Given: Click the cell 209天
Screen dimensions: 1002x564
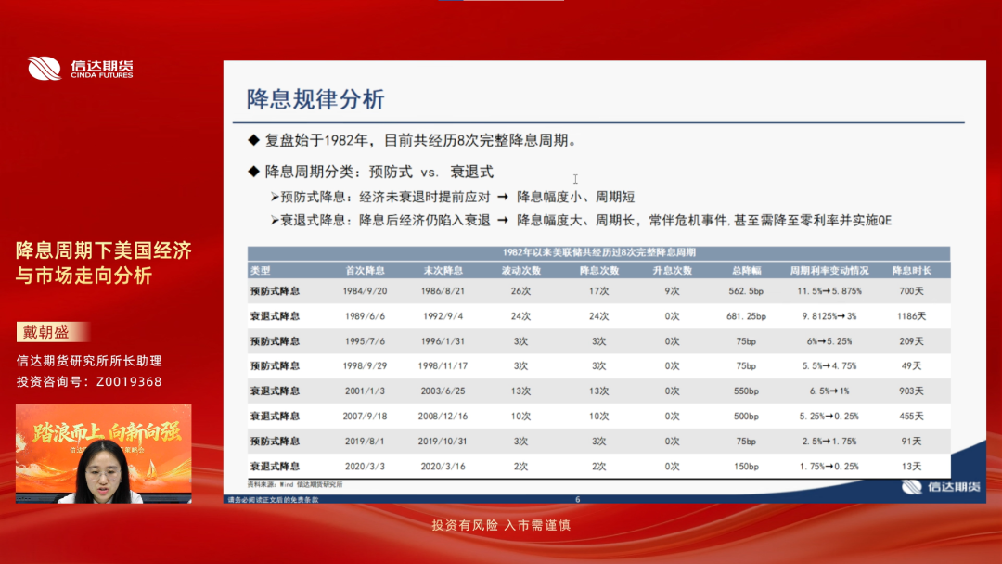Looking at the screenshot, I should tap(911, 341).
